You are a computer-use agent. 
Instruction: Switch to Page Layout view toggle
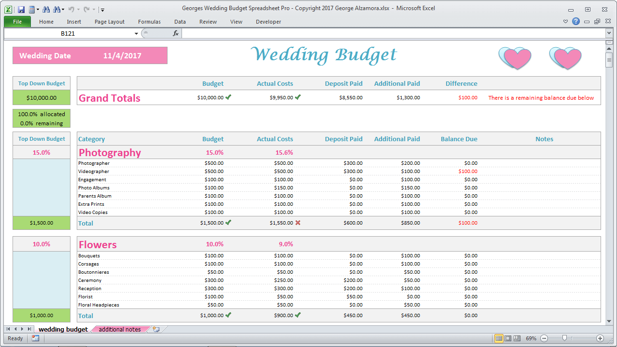(508, 338)
